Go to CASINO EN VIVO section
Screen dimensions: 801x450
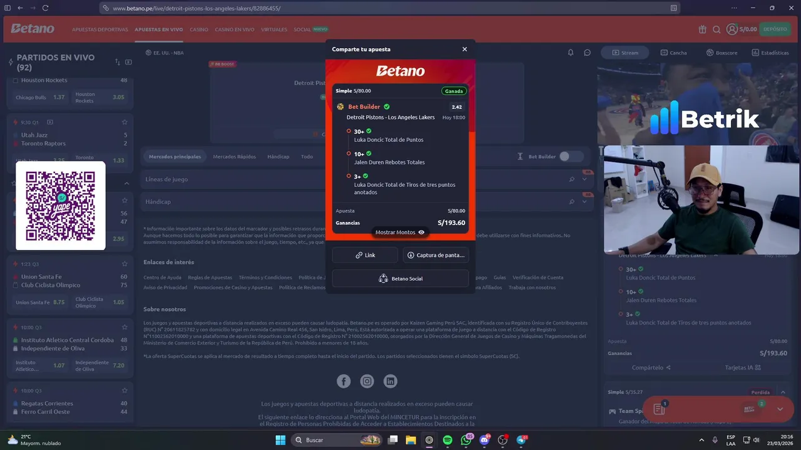click(x=235, y=29)
